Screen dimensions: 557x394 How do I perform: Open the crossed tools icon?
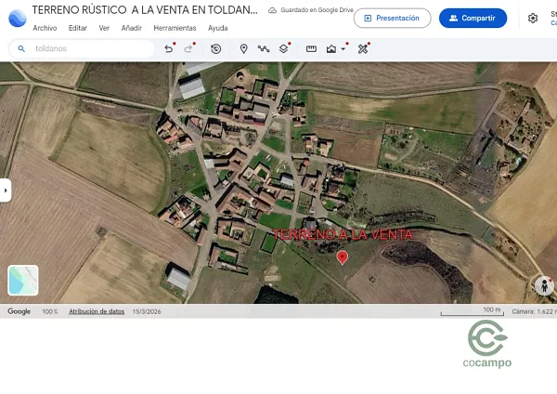coord(363,48)
